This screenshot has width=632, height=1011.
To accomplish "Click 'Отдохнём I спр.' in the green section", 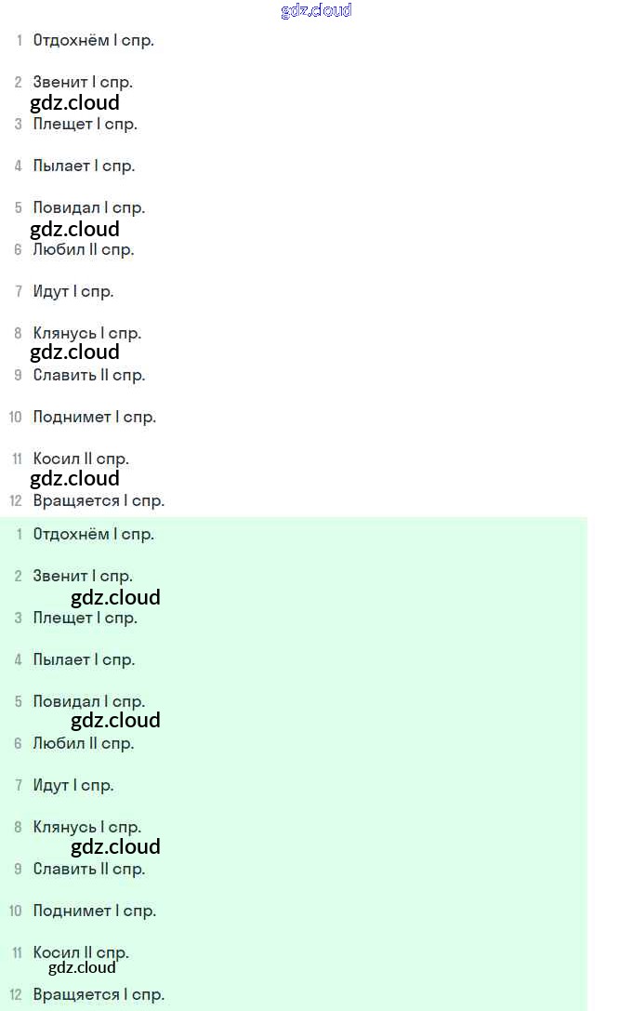I will point(93,534).
